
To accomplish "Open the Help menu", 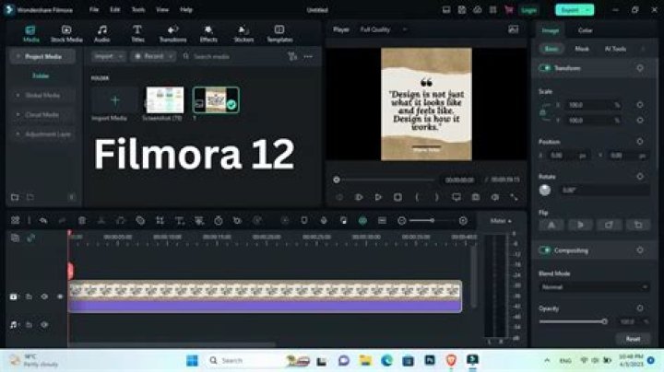I will (x=186, y=9).
